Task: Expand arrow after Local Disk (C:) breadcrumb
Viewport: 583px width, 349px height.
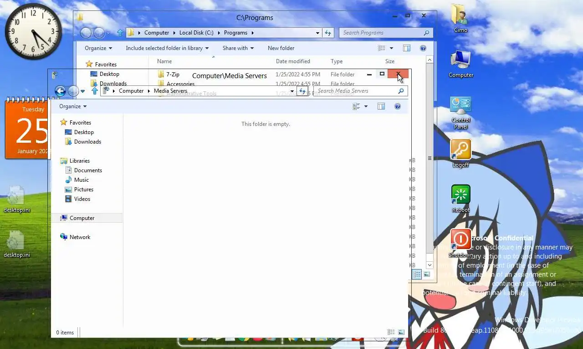Action: [x=219, y=33]
